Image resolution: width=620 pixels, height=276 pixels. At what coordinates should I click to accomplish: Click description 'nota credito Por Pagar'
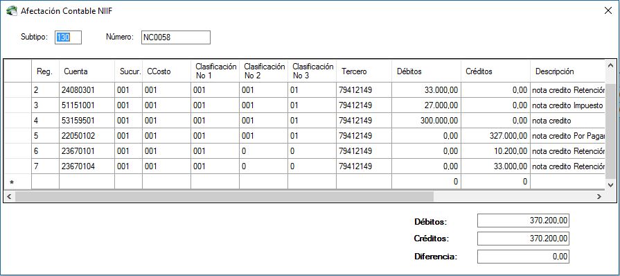567,136
